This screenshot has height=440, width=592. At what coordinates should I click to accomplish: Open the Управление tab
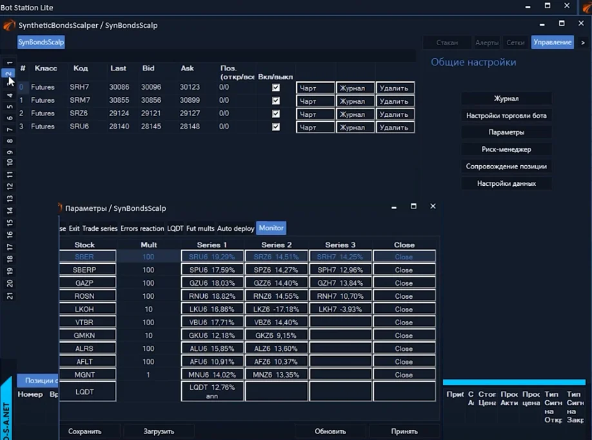(553, 43)
